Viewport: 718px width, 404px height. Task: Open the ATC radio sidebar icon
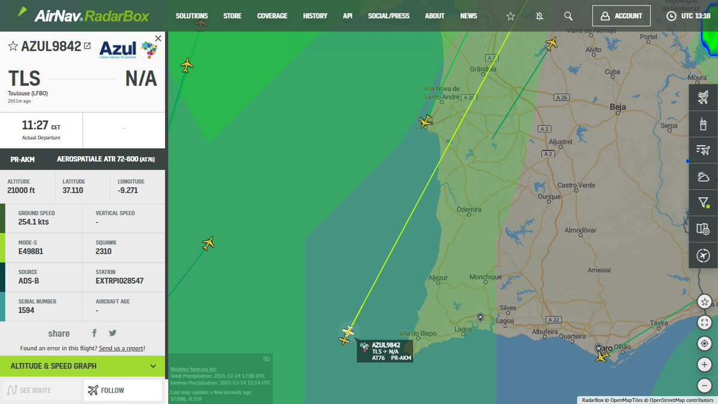[703, 124]
